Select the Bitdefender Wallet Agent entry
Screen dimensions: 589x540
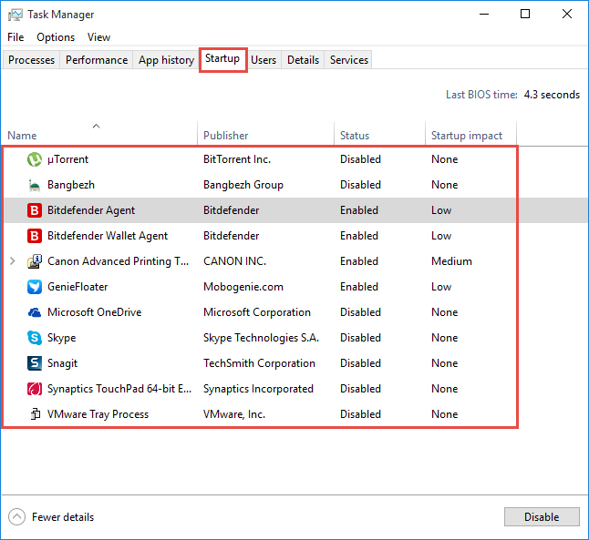108,236
